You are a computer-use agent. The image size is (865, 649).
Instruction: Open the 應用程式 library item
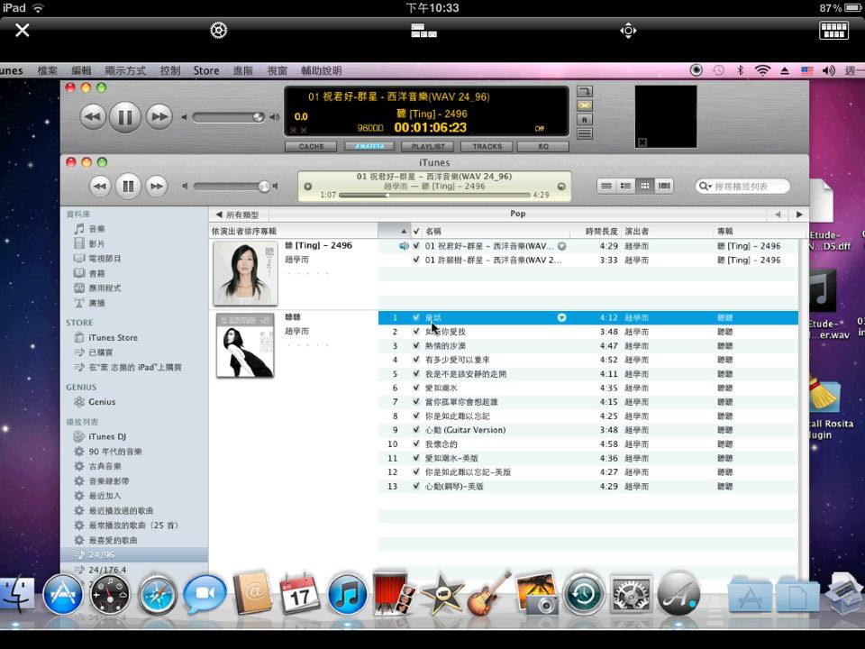click(105, 288)
